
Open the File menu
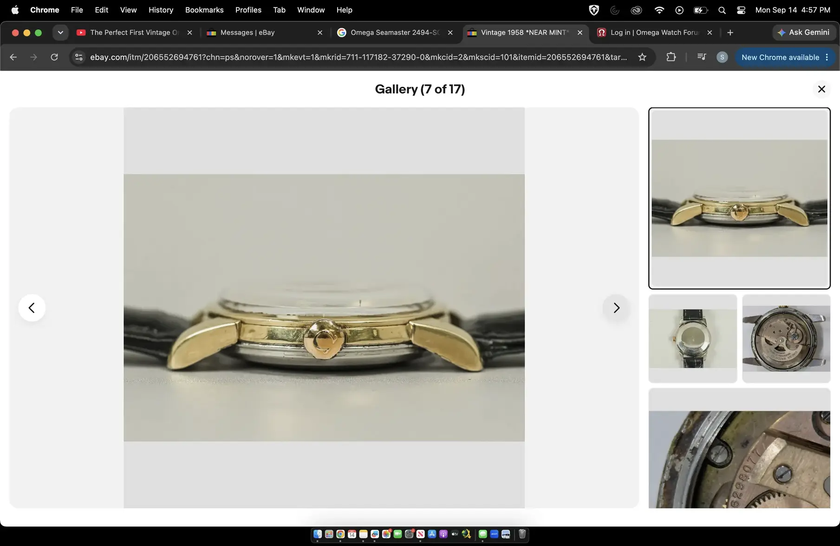(x=77, y=10)
